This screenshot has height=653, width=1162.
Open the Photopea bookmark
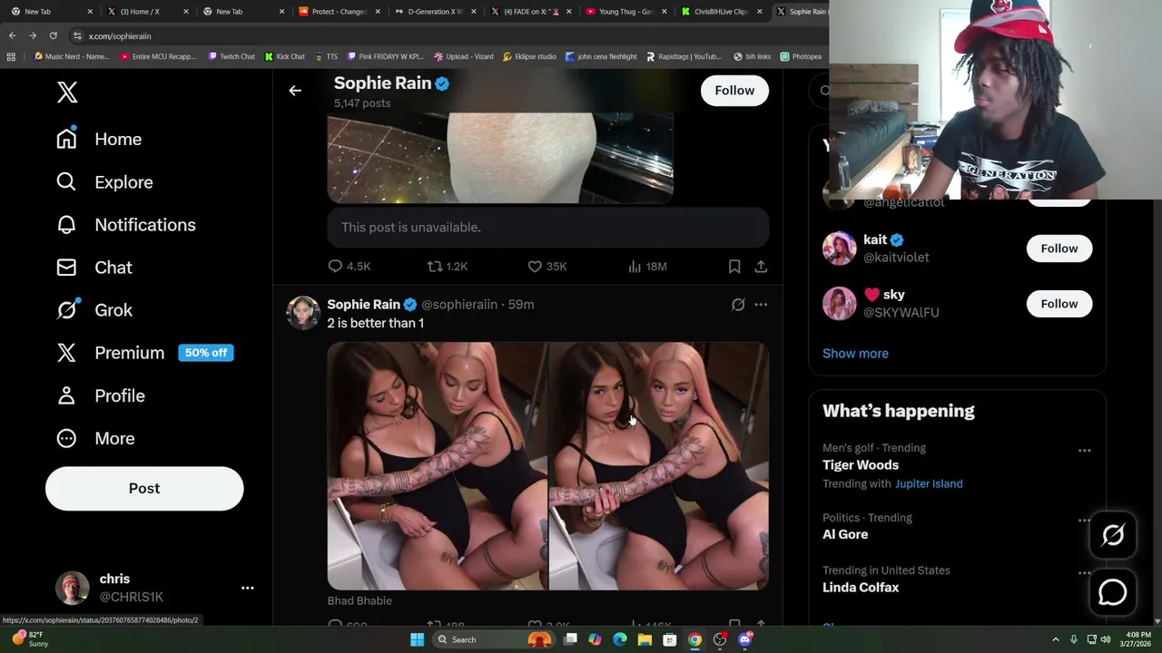[x=801, y=56]
